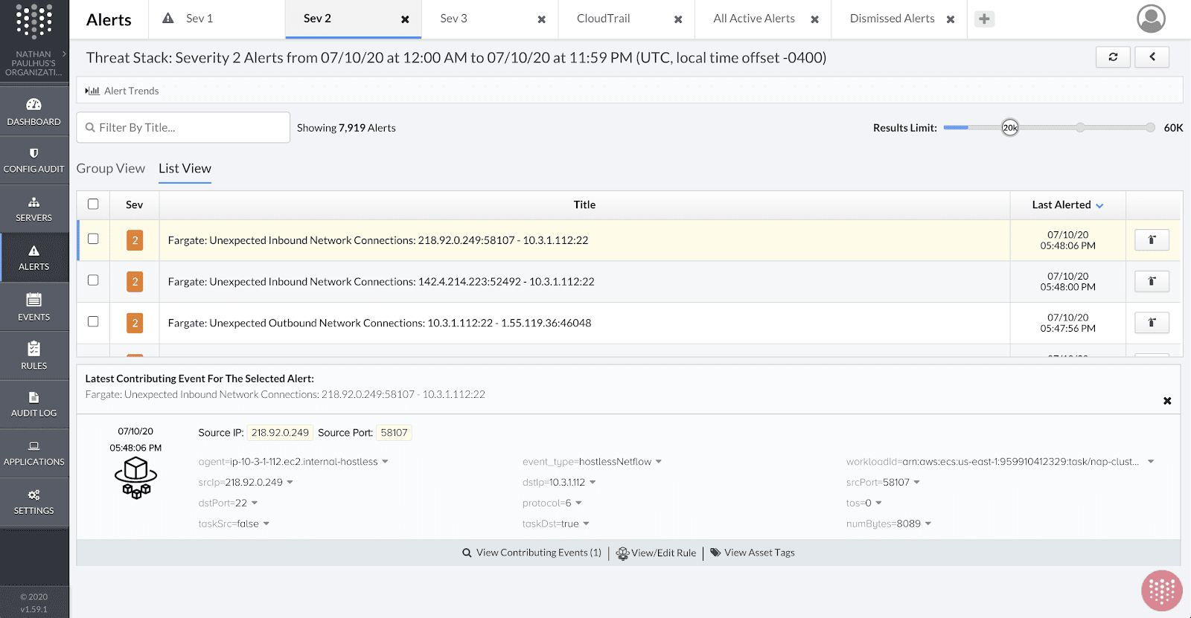
Task: Select checkbox for alert 218.92.0.249:58107
Action: click(93, 239)
